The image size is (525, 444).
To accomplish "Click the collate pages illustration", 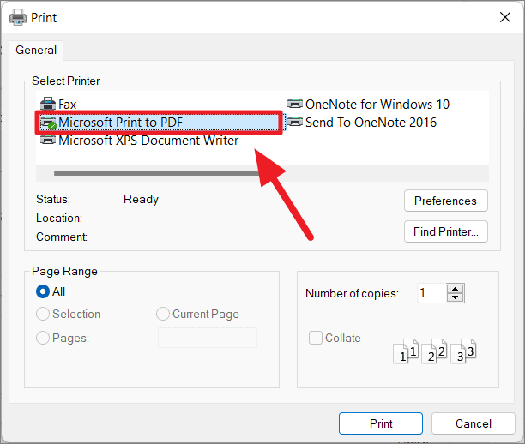I will [434, 351].
